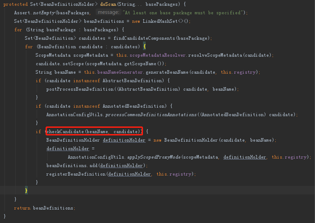Click the generateBeanName method call

pos(167,72)
